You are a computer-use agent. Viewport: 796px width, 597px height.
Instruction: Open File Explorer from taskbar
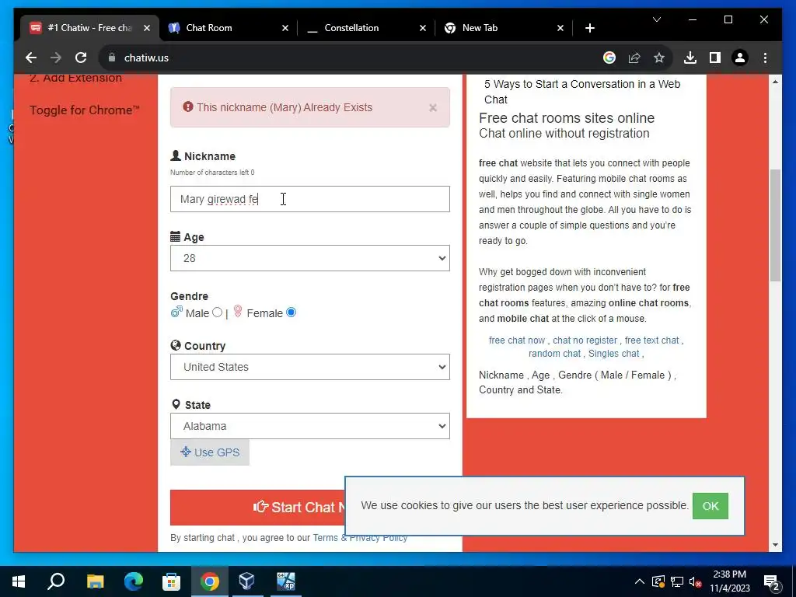pyautogui.click(x=95, y=581)
